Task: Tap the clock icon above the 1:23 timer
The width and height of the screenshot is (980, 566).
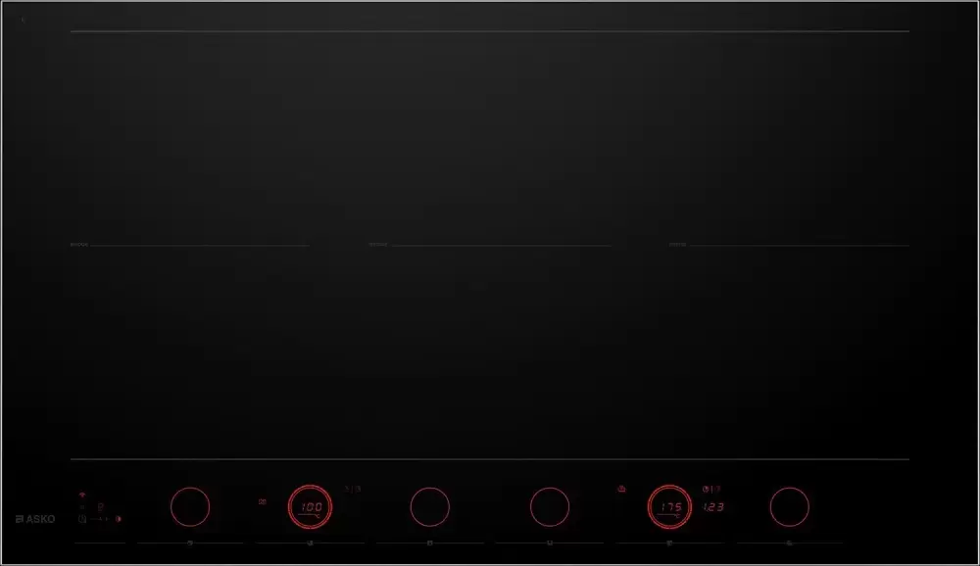Action: click(x=706, y=490)
